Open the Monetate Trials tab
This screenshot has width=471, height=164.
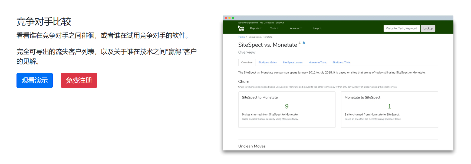318,63
